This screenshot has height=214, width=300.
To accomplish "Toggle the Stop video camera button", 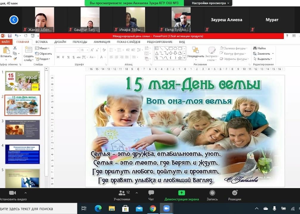I will coord(13,193).
